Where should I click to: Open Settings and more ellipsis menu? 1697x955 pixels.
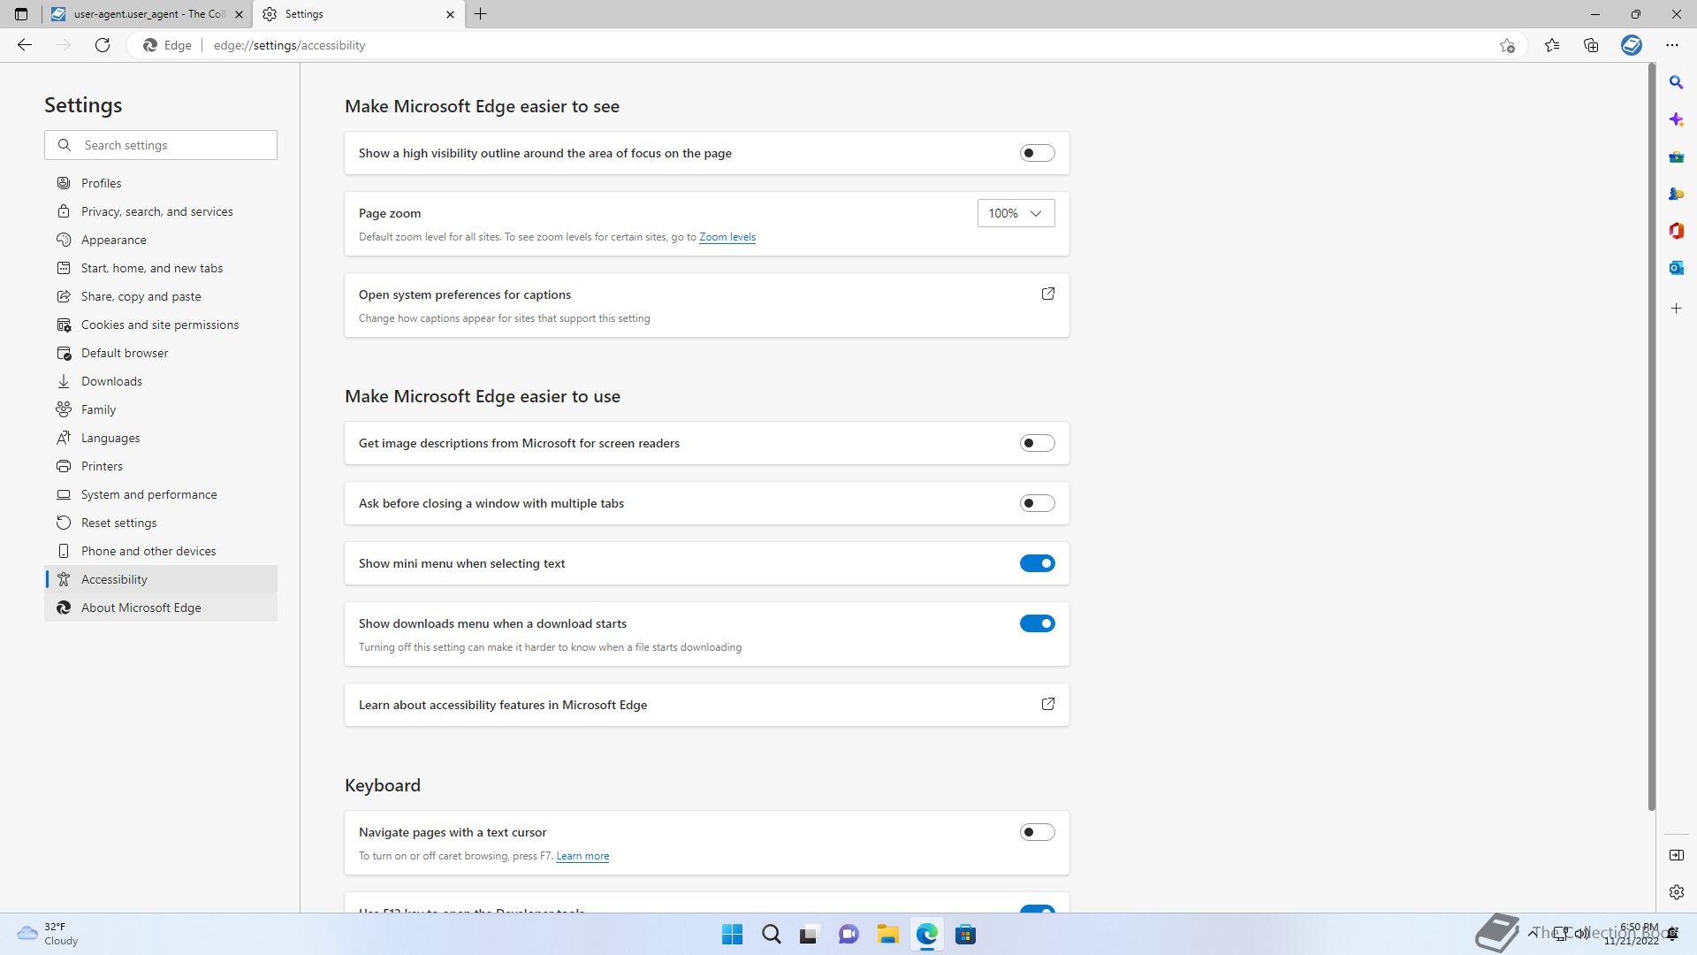pyautogui.click(x=1671, y=45)
